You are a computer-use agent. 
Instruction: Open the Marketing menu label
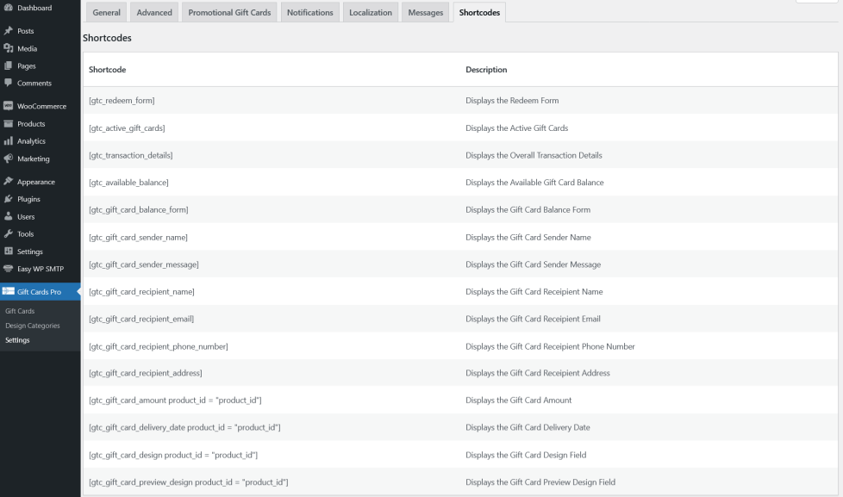[x=34, y=158]
